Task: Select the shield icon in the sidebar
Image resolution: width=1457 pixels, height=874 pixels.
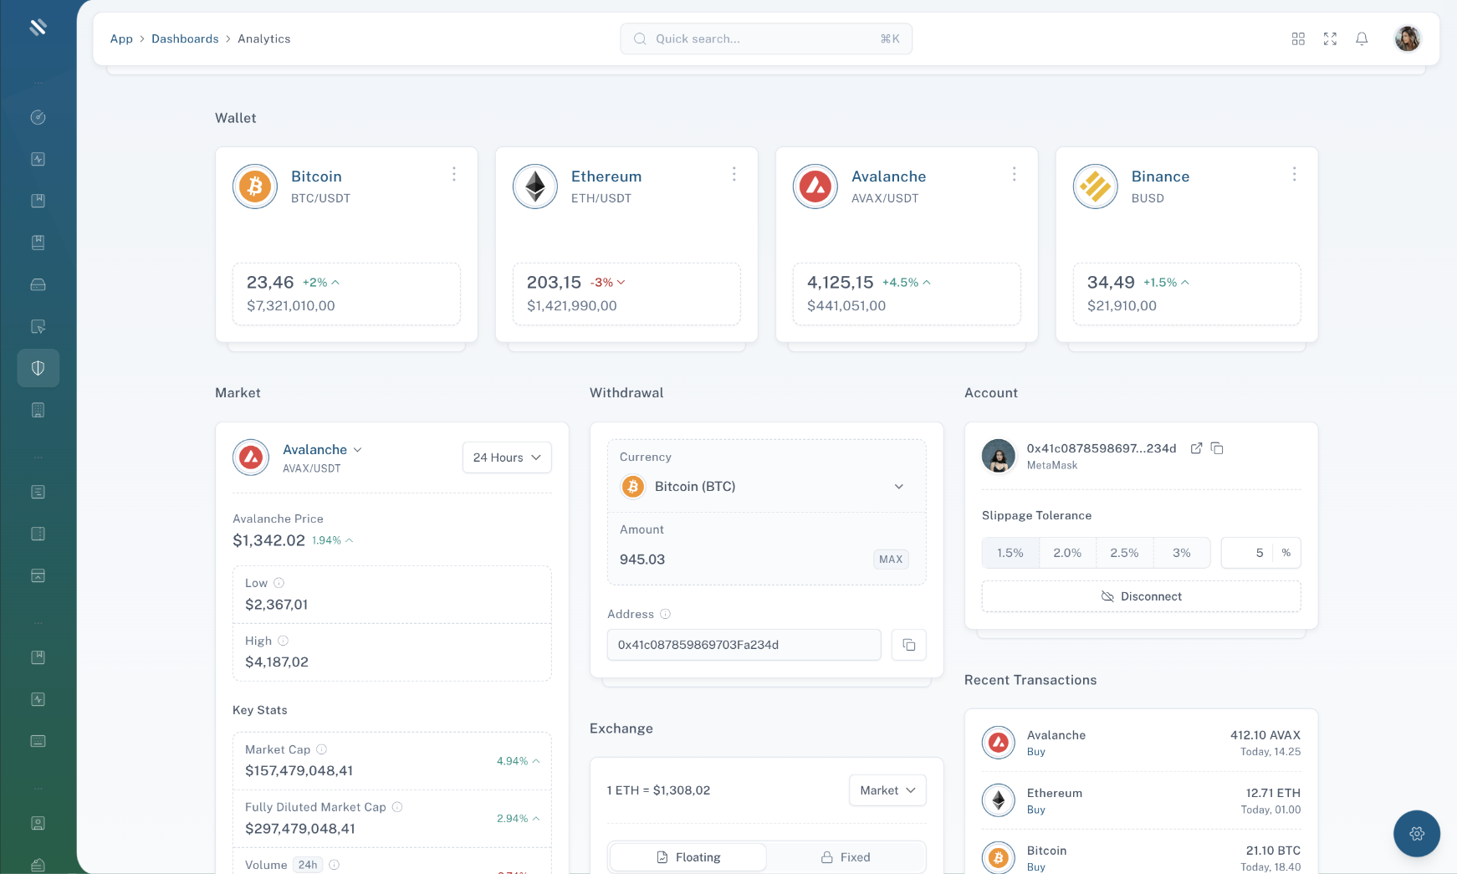Action: (x=38, y=367)
